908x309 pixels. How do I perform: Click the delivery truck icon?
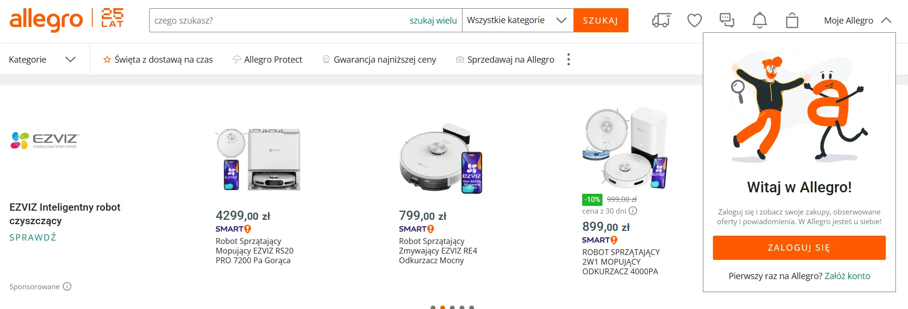point(661,20)
